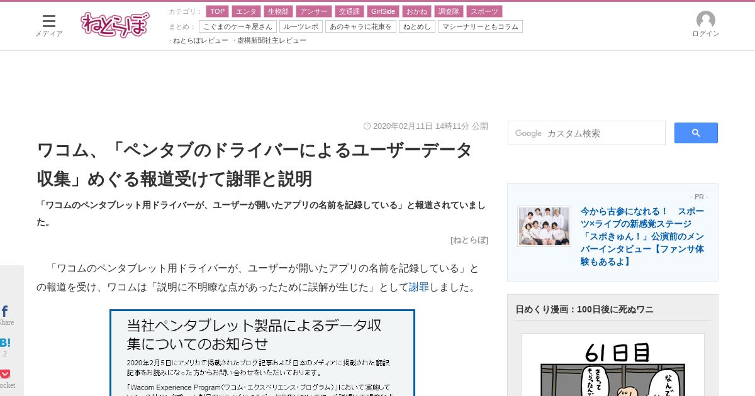Click the ねとらぼ site logo
The width and height of the screenshot is (755, 396).
tap(115, 25)
